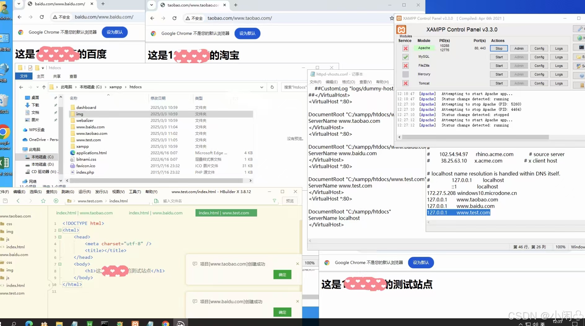Open www.test.com folder in HBuilder project tree
This screenshot has height=326, width=585.
coord(12,293)
